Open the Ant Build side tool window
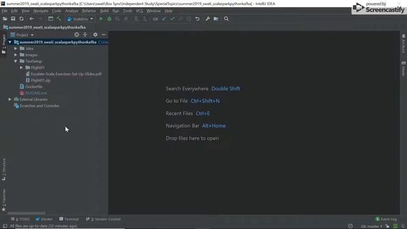Viewport: 407px width, 229px height. [403, 43]
